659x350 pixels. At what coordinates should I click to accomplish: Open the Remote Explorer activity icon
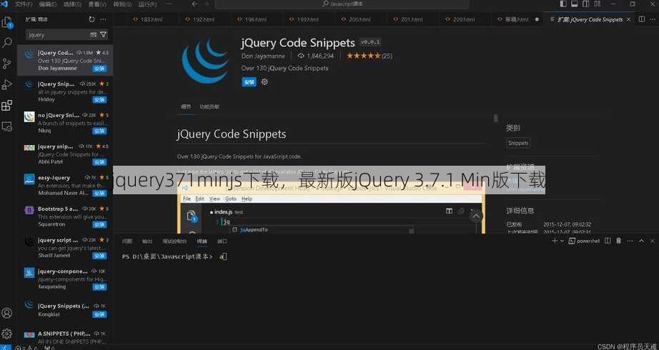tap(6, 126)
